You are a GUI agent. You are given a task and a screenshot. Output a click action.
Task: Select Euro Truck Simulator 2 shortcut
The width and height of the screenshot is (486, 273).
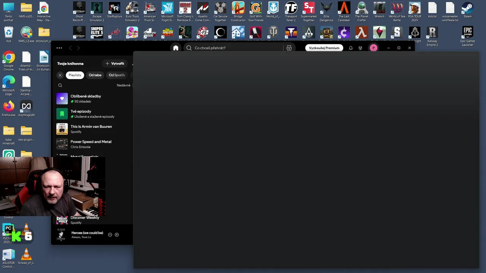click(132, 12)
